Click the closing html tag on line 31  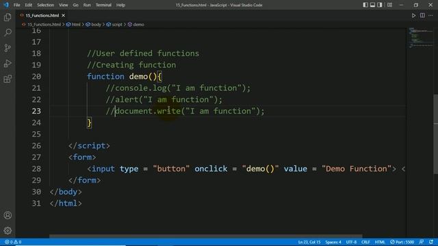pos(66,204)
